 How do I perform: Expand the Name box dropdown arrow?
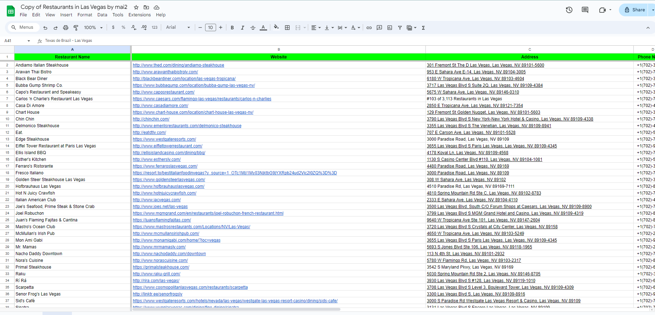tap(29, 41)
